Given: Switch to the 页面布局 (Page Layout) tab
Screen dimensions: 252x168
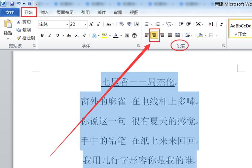Looking at the screenshot, I should coord(65,12).
